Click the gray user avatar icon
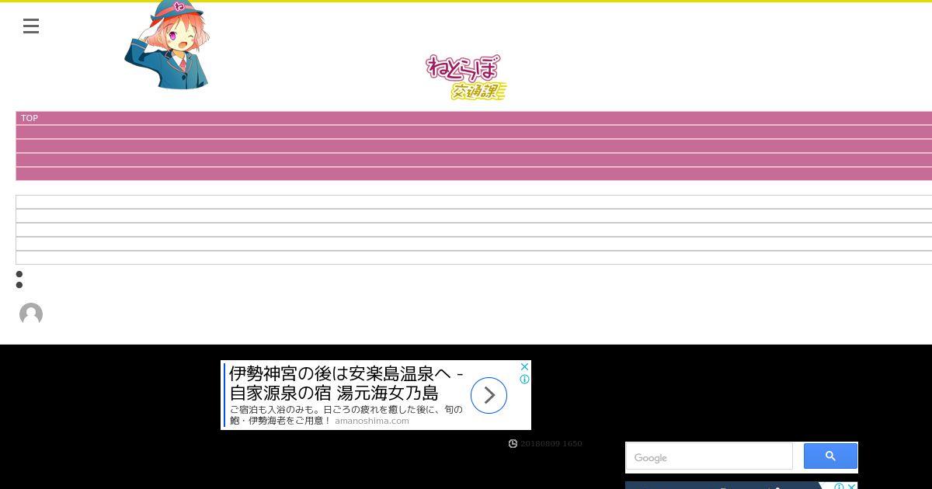 tap(31, 314)
